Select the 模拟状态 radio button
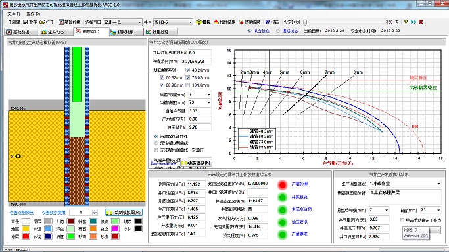This screenshot has height=252, width=449. (x=278, y=31)
